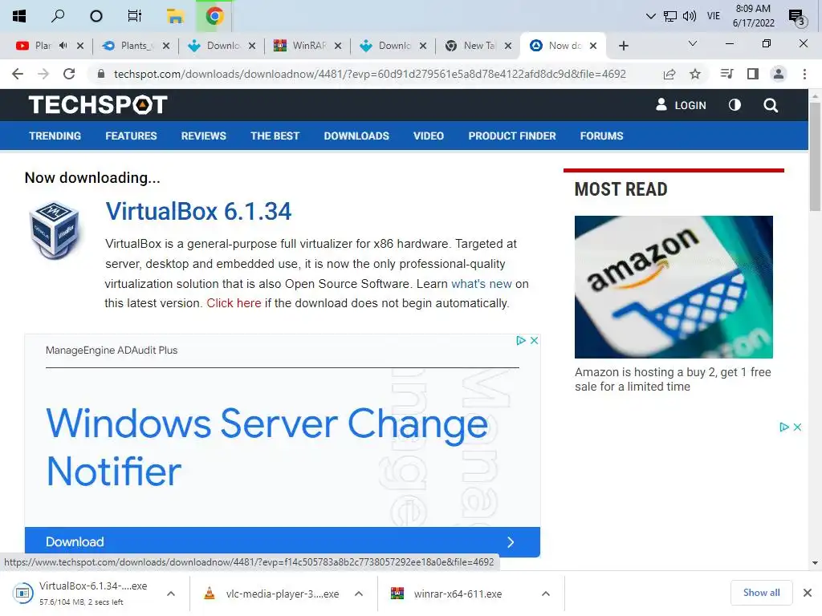Open the volume speaker tray icon
822x616 pixels.
690,16
